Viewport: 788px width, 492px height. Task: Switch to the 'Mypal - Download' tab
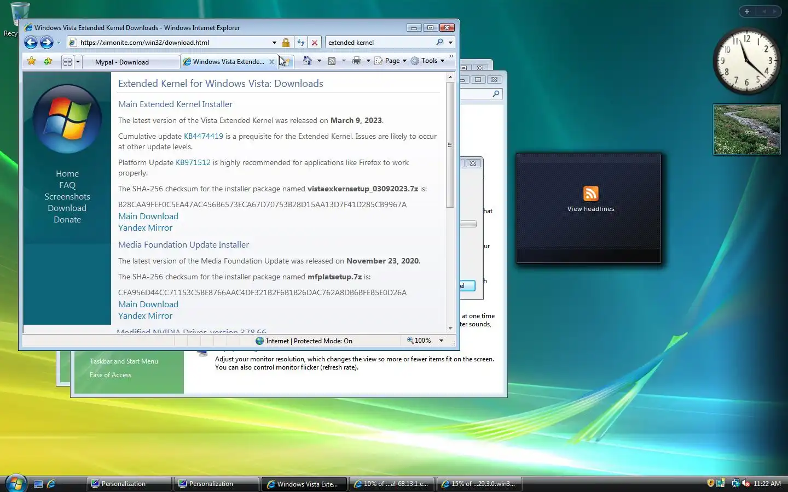[131, 62]
